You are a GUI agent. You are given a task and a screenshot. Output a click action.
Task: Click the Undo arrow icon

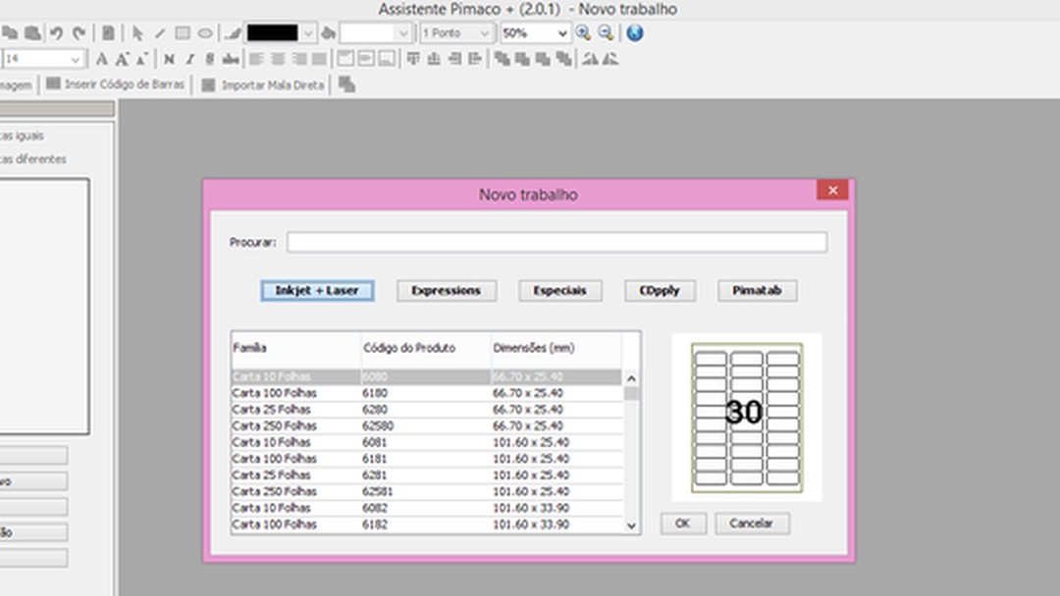57,33
